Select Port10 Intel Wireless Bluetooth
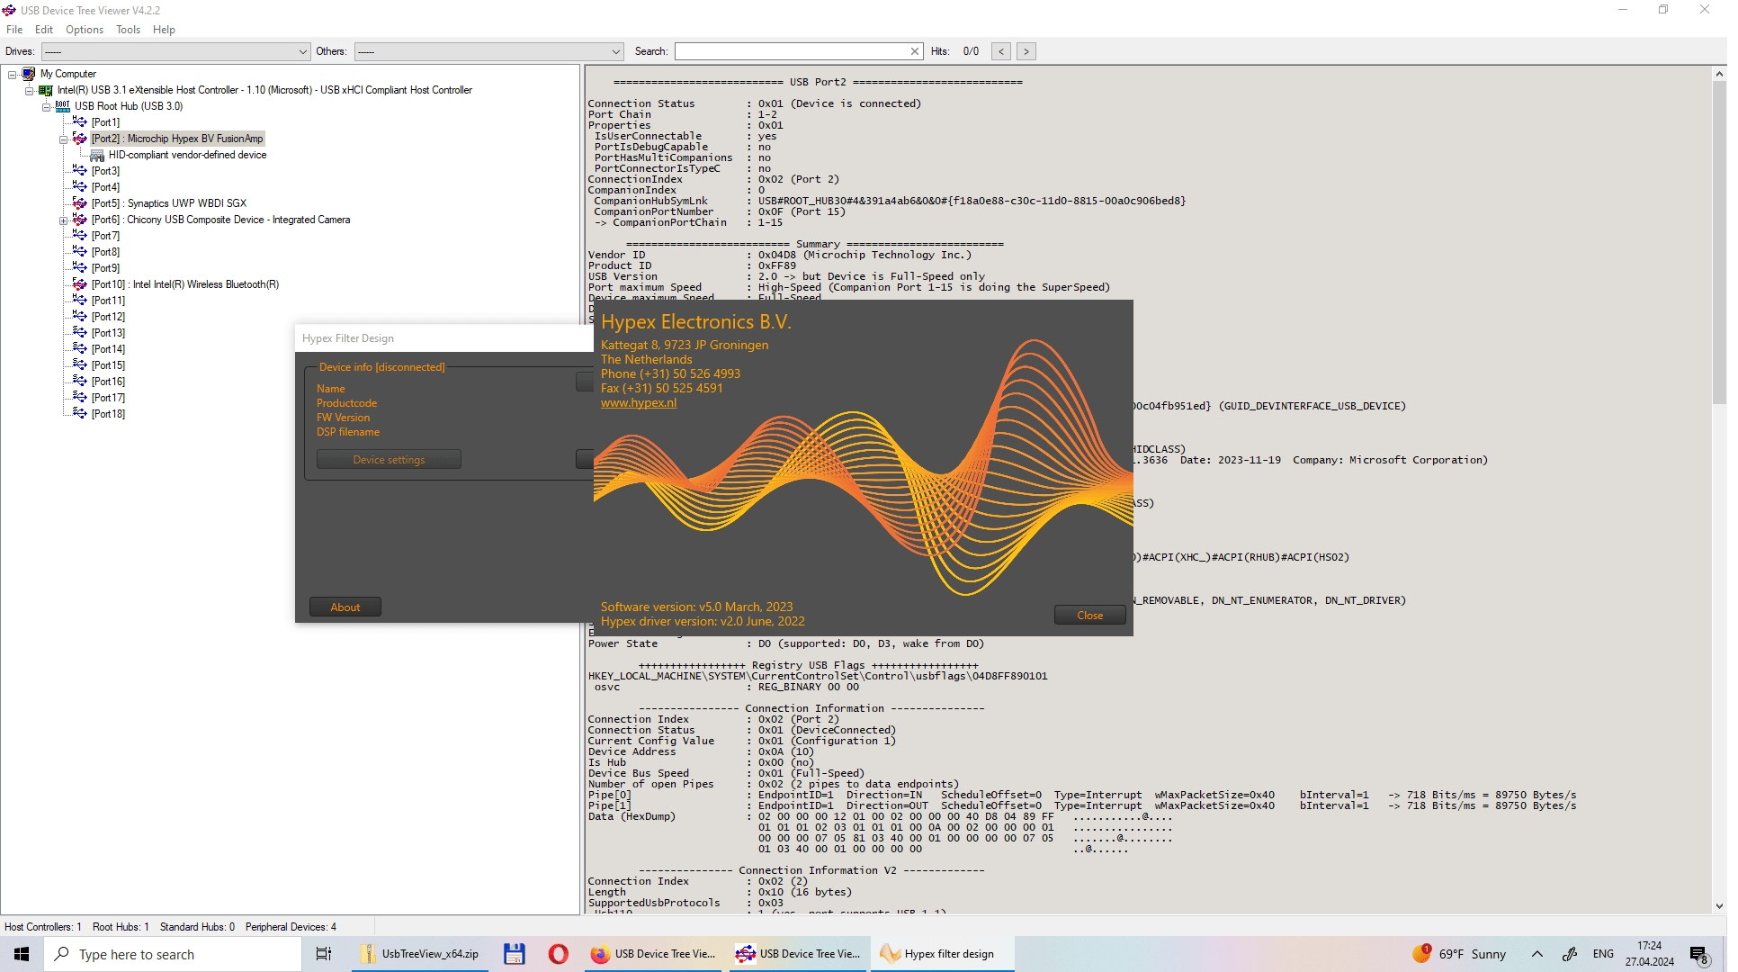 [184, 284]
